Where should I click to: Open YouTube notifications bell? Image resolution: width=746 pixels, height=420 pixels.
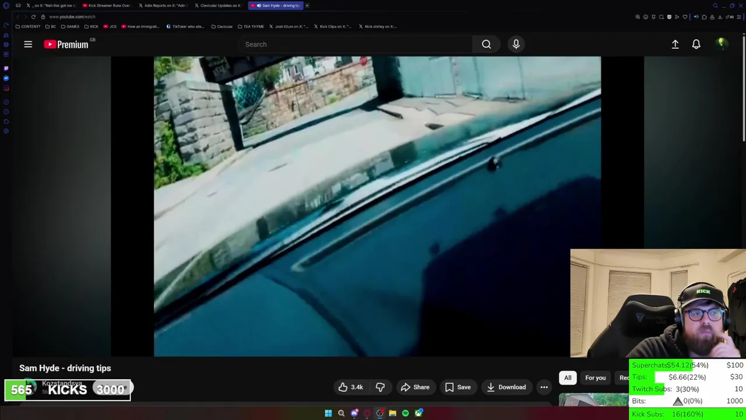click(x=696, y=44)
